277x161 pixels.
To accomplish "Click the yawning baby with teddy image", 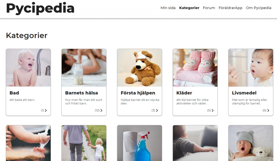I will pyautogui.click(x=251, y=143).
